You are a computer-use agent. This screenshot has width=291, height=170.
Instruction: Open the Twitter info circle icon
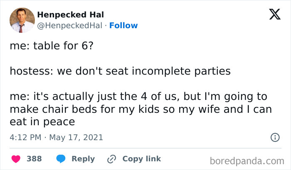point(275,137)
